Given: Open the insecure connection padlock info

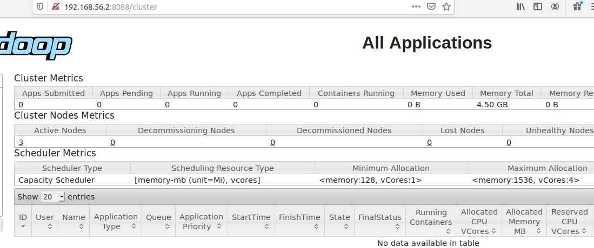Looking at the screenshot, I should tap(55, 7).
